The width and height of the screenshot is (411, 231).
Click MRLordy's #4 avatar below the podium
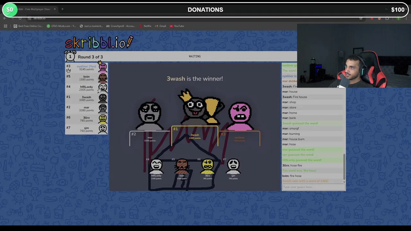click(x=156, y=167)
